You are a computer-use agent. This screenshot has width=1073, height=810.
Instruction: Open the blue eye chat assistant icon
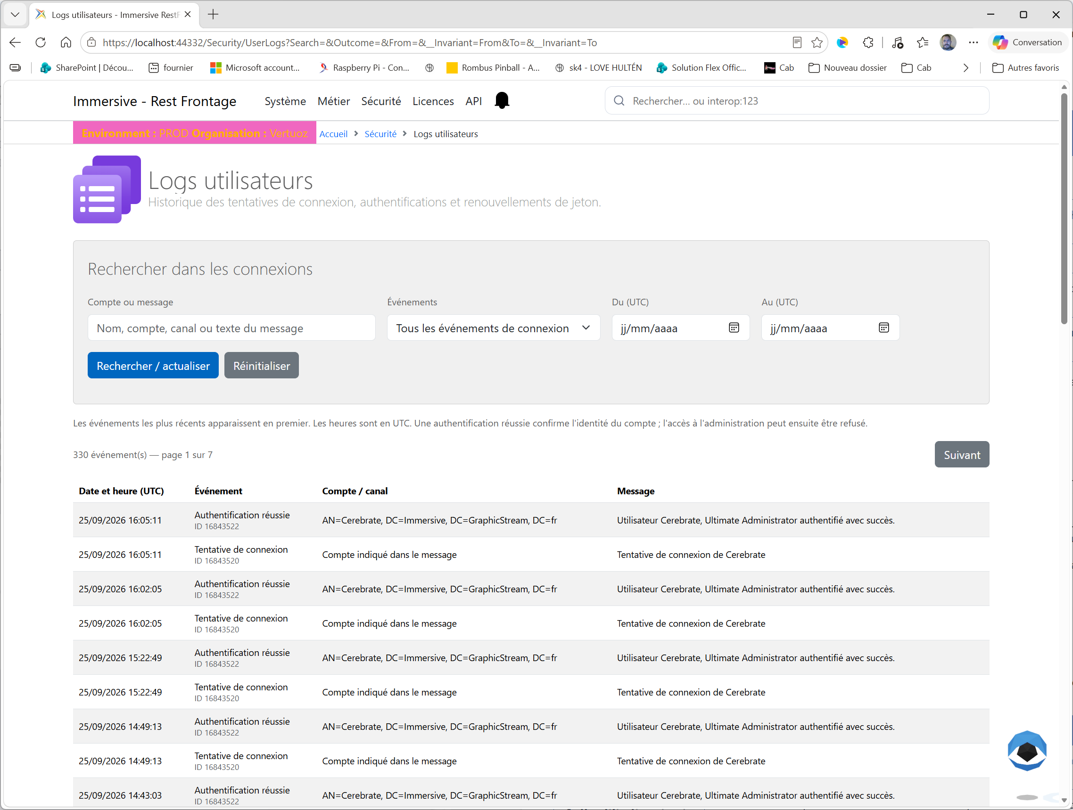pyautogui.click(x=1027, y=750)
